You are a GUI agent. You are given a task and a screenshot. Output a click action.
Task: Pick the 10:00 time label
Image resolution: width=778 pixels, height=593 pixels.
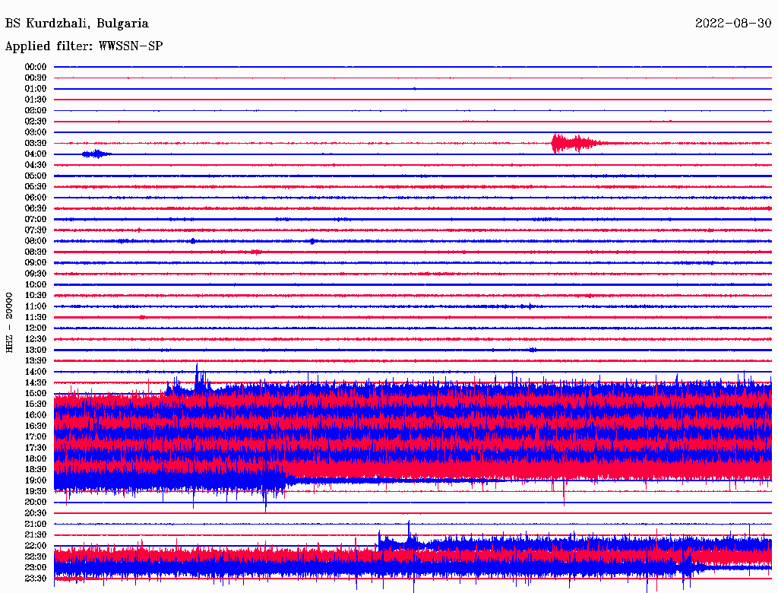(x=36, y=284)
